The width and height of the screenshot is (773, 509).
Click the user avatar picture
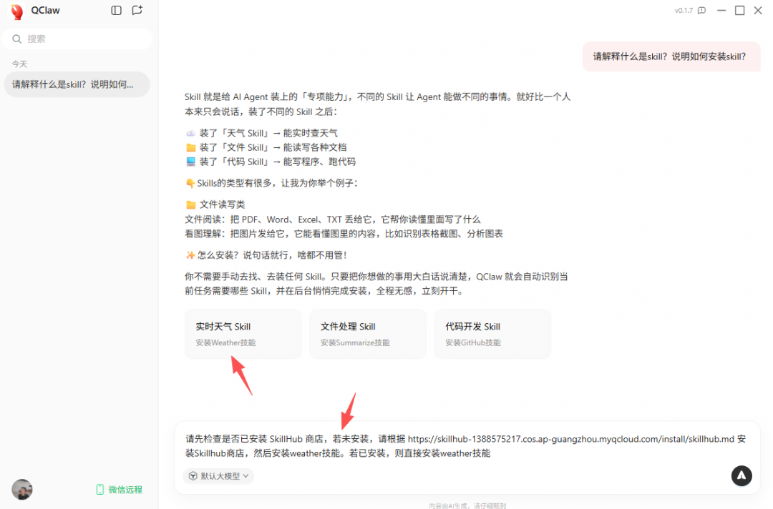[22, 489]
